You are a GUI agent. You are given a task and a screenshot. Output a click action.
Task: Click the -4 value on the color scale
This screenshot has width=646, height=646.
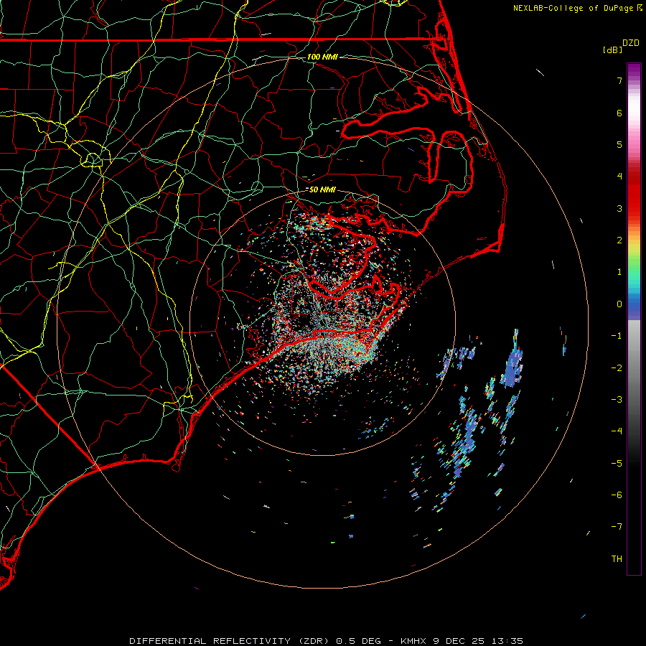pos(617,431)
